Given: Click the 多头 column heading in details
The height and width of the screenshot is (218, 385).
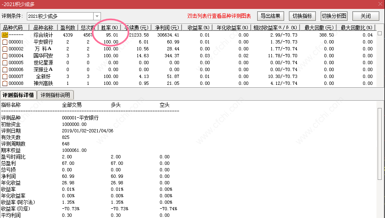Looking at the screenshot, I should coord(116,105).
